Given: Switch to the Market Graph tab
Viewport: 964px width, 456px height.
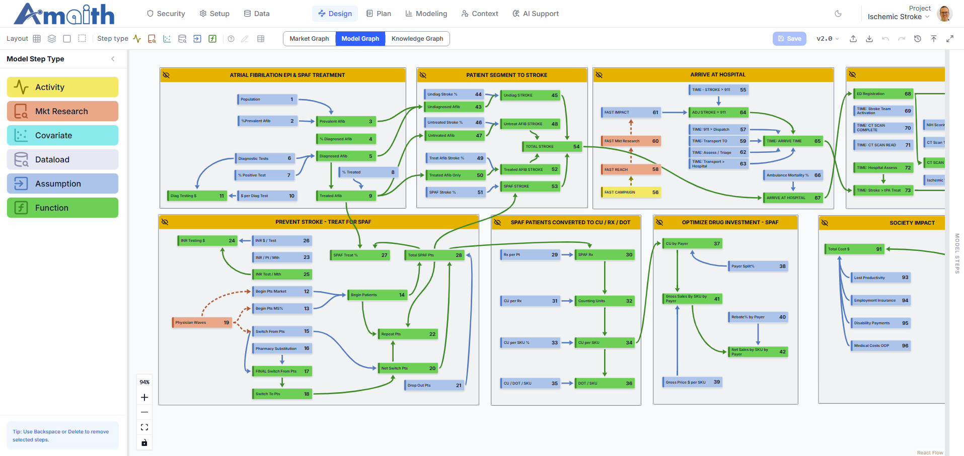Looking at the screenshot, I should [x=309, y=39].
